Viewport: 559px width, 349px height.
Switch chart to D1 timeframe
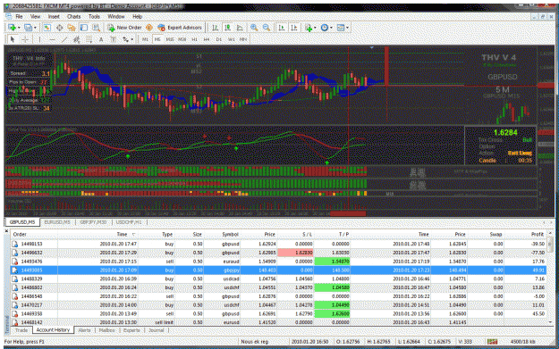(219, 39)
